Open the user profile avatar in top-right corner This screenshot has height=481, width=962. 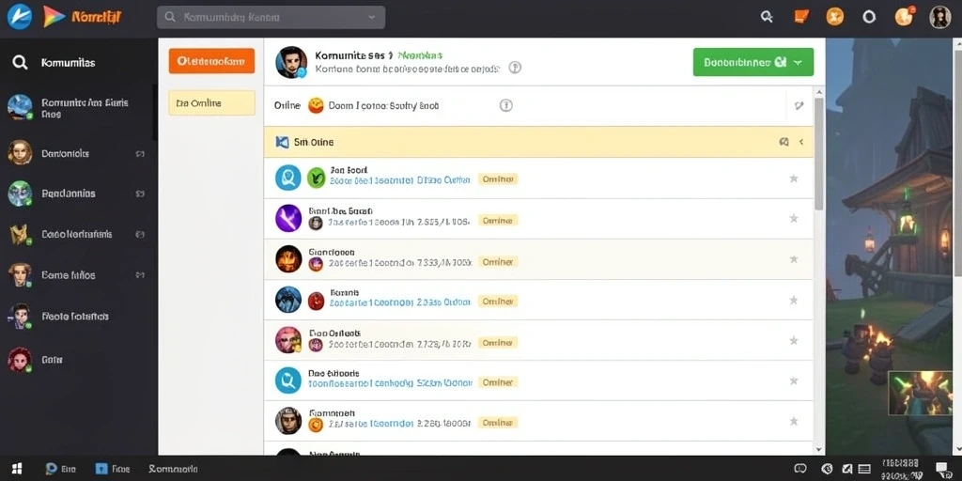click(x=939, y=17)
